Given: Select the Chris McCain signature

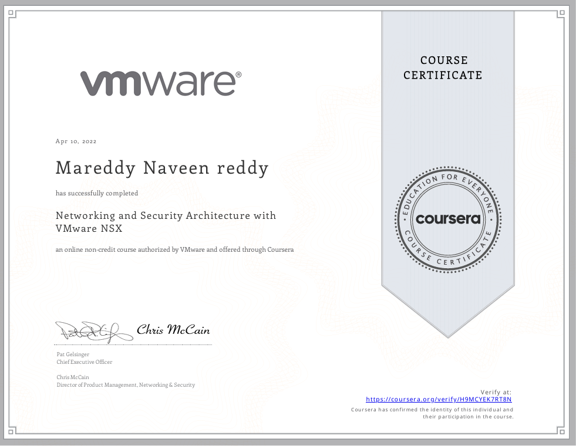Looking at the screenshot, I should point(172,330).
